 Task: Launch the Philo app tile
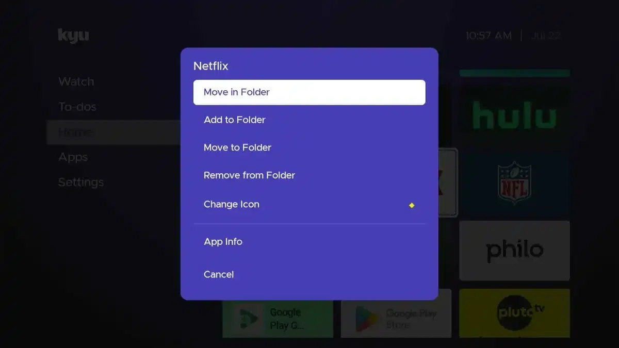[514, 251]
